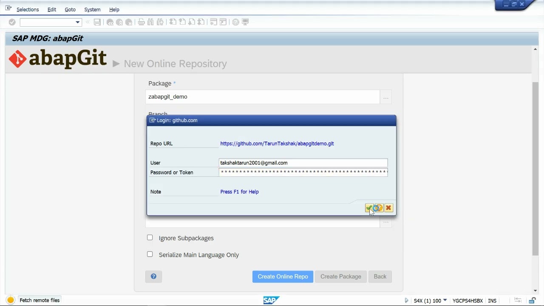This screenshot has height=306, width=544.
Task: Click the help icon in login dialog
Action: tap(379, 208)
